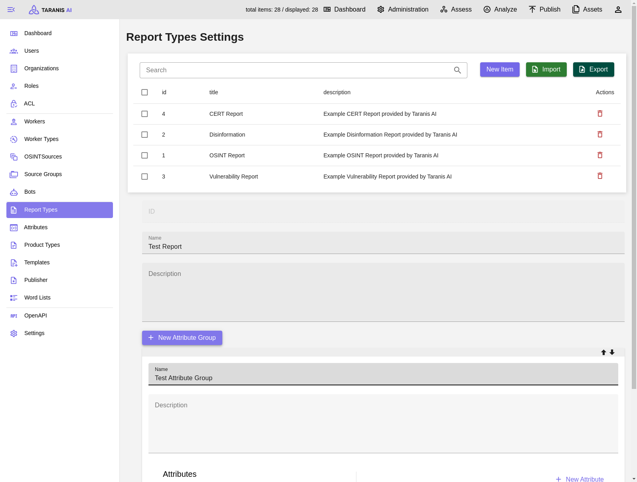The height and width of the screenshot is (482, 637).
Task: Go to Assets in top navigation
Action: pyautogui.click(x=587, y=10)
